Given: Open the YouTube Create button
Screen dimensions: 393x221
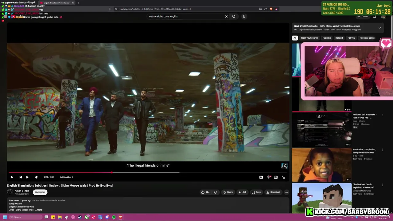Looking at the screenshot, I should pos(363,17).
